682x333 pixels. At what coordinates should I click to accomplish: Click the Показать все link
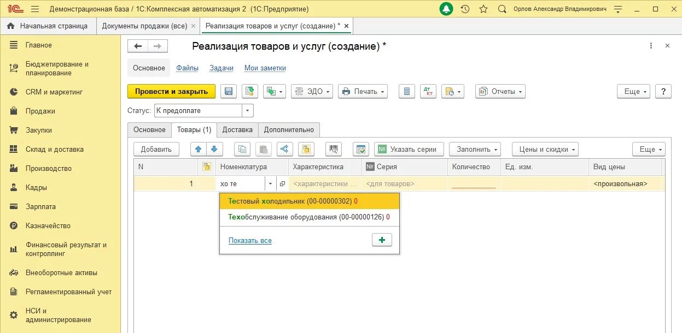click(250, 241)
